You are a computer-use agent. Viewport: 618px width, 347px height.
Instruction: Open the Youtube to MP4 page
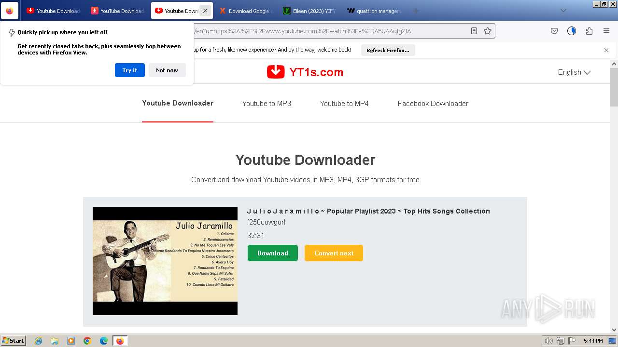344,104
